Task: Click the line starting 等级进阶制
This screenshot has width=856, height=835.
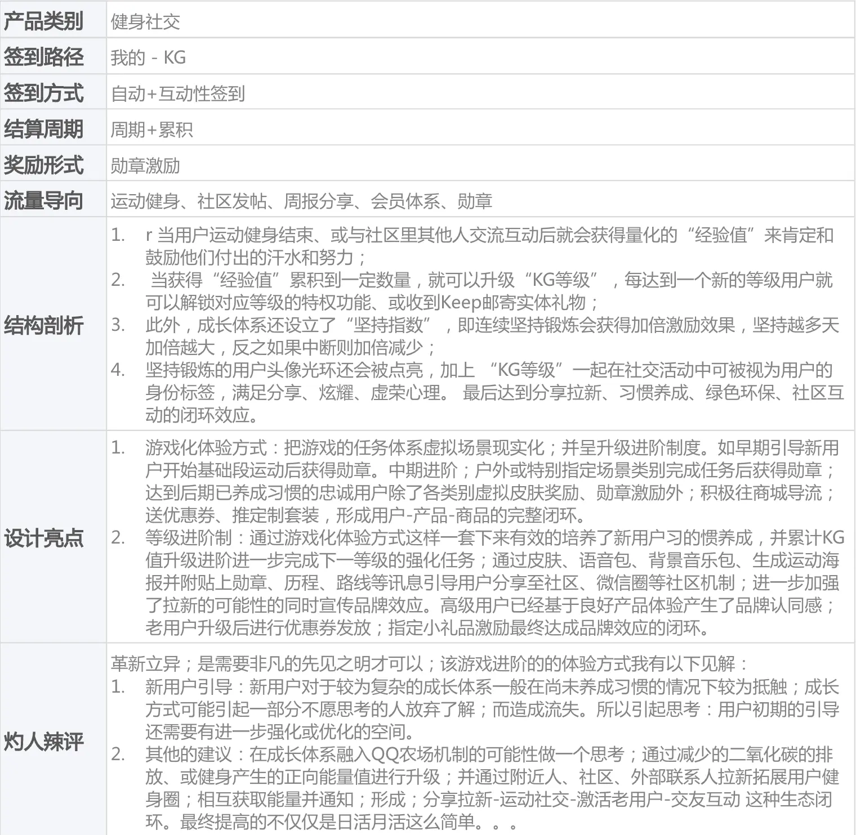Action: click(495, 538)
